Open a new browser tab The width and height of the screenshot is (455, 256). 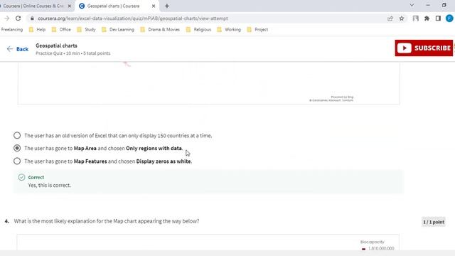click(x=167, y=6)
